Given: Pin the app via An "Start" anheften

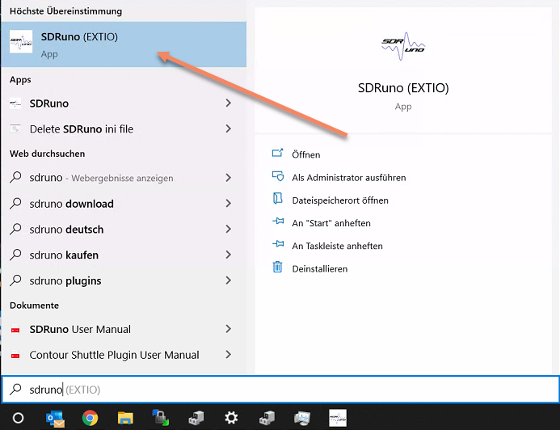Looking at the screenshot, I should pos(331,223).
